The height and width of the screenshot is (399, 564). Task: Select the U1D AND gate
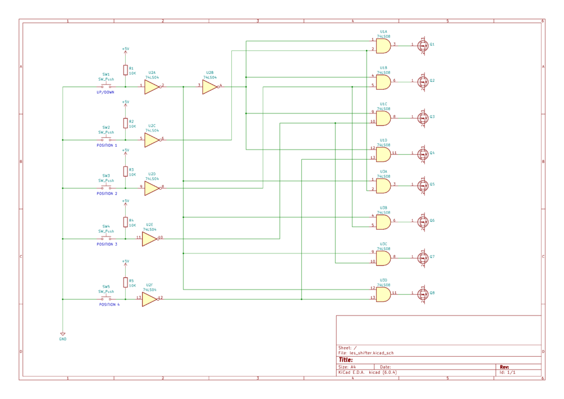[x=384, y=154]
